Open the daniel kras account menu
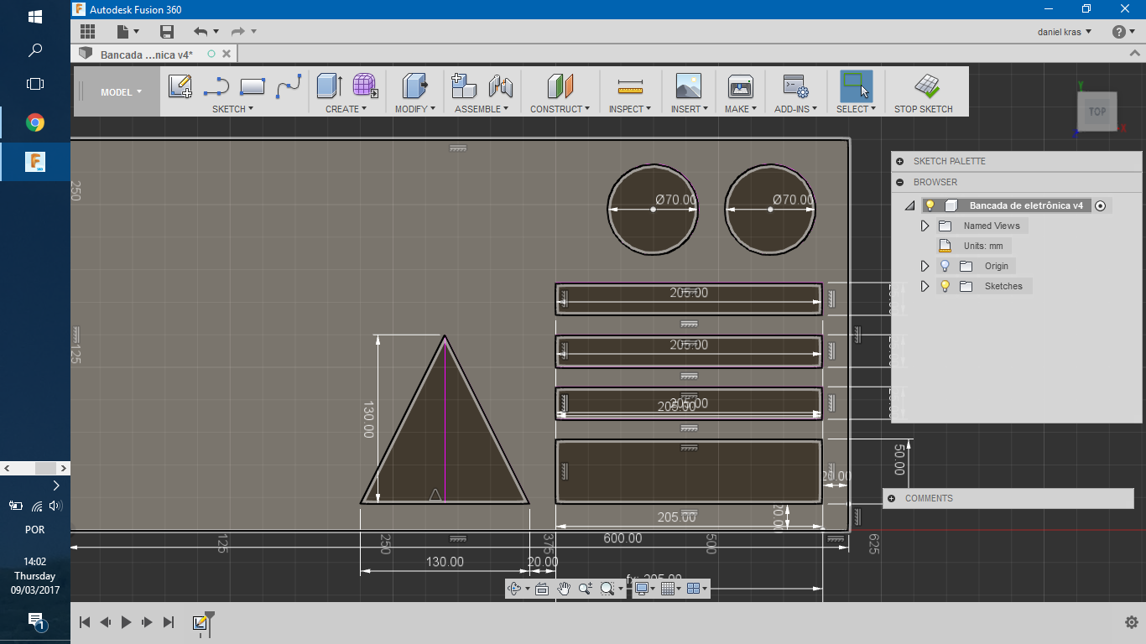Screen dimensions: 1146x644 coord(1065,32)
